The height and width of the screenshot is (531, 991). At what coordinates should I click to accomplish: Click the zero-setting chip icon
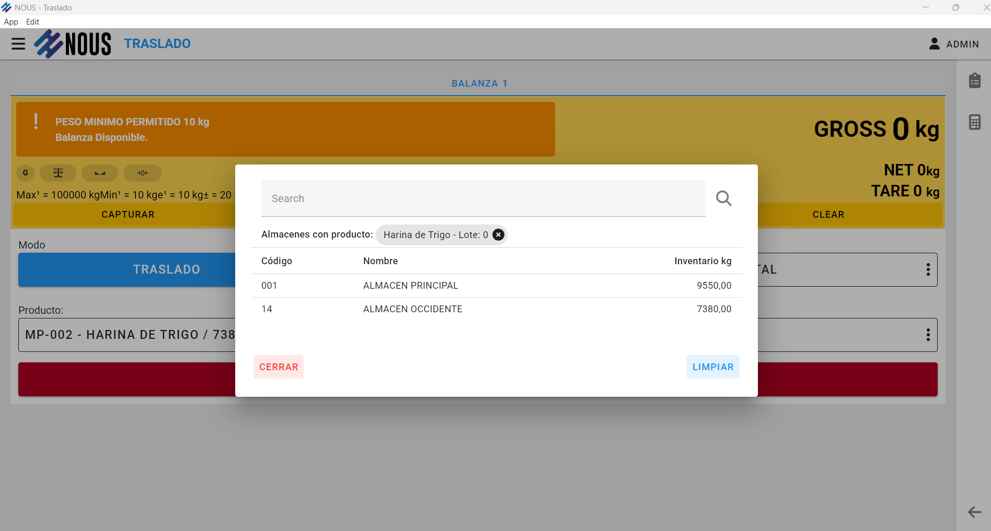coord(142,173)
